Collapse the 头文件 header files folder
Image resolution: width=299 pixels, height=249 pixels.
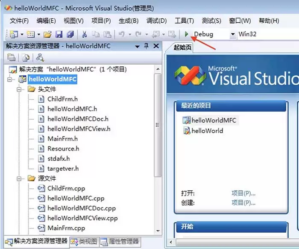tap(19, 89)
